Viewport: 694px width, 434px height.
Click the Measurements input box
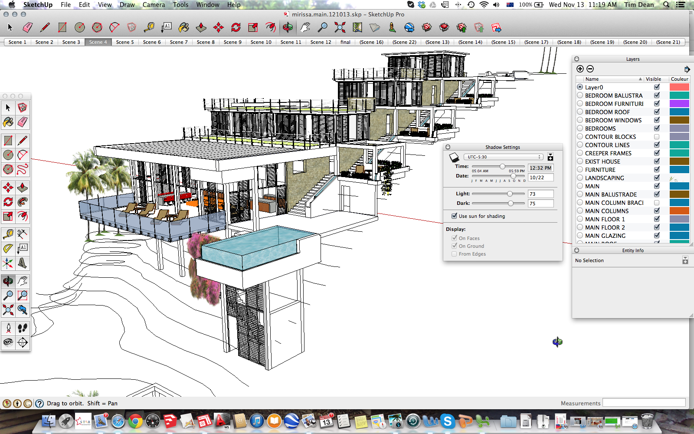click(x=644, y=403)
